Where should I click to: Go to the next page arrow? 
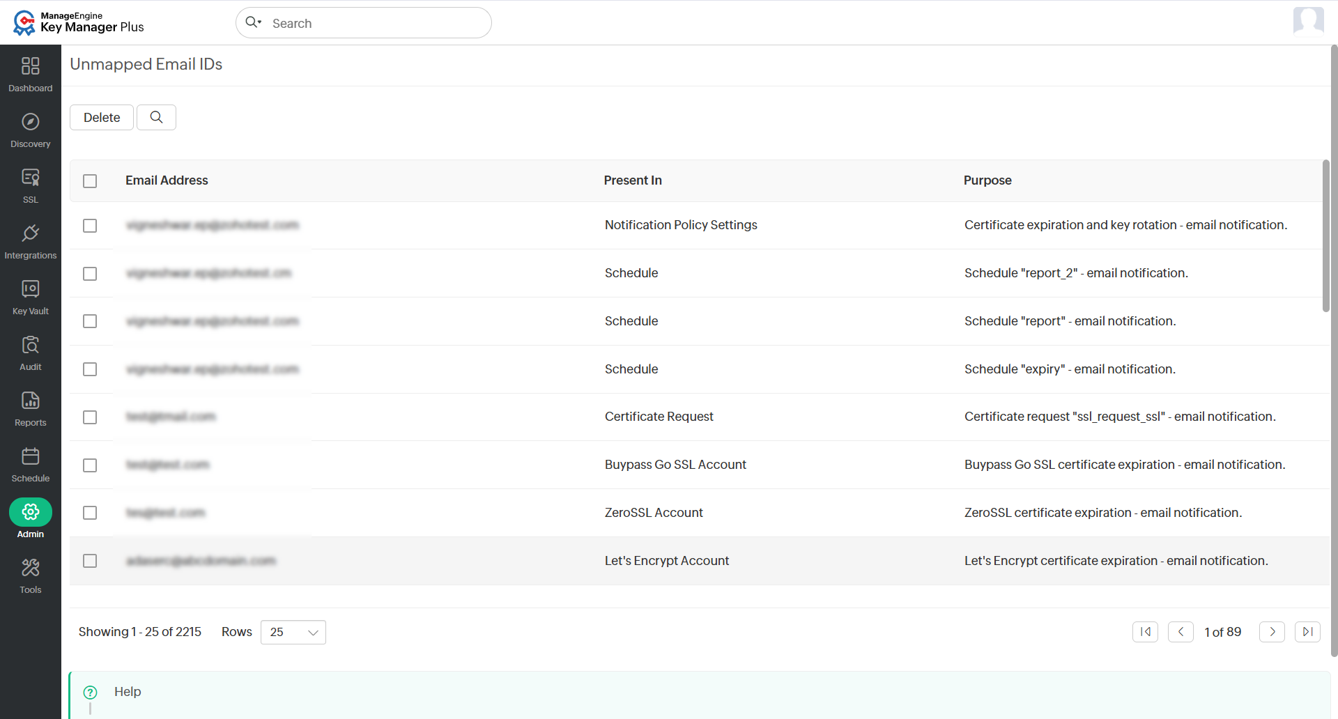click(1272, 632)
